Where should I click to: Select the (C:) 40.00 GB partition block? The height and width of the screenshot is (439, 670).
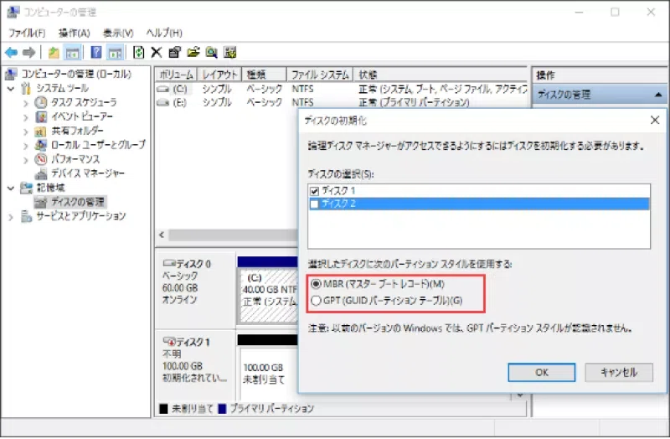pyautogui.click(x=269, y=296)
